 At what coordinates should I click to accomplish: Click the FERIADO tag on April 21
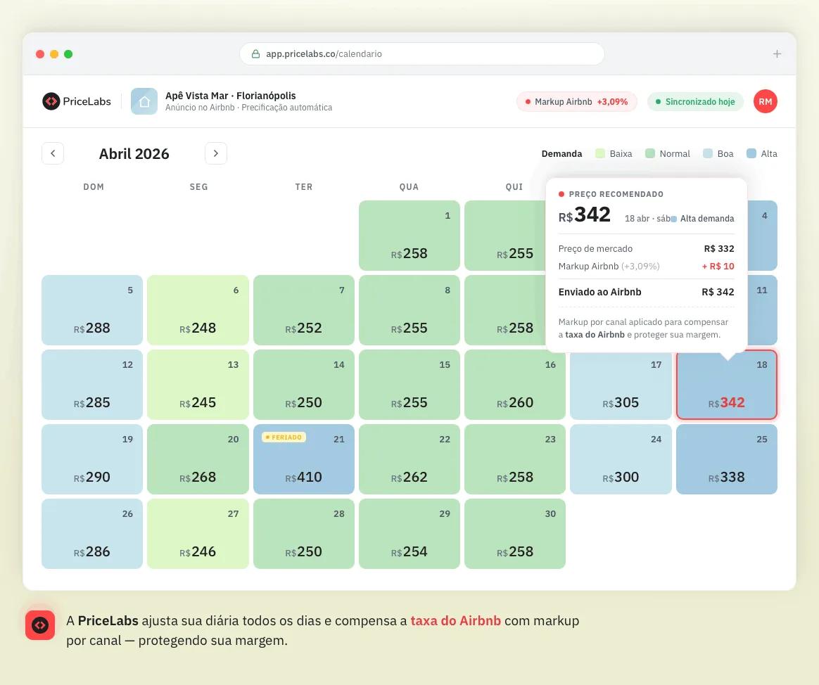click(284, 437)
